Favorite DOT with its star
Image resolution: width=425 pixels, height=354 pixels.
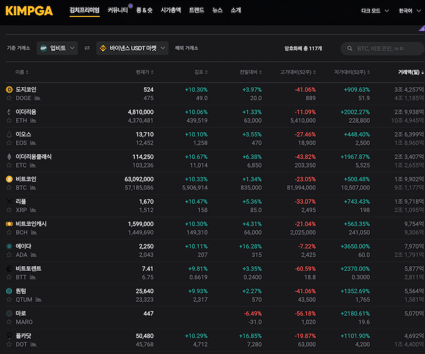[x=9, y=344]
